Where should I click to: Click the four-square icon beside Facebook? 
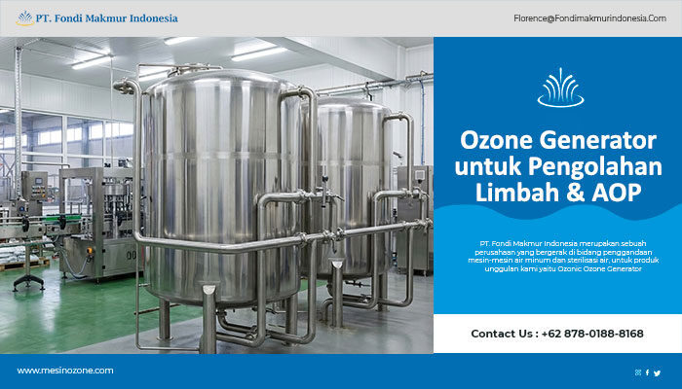pyautogui.click(x=638, y=372)
